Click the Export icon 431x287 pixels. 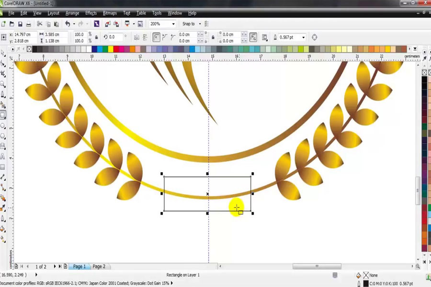pyautogui.click(x=116, y=24)
